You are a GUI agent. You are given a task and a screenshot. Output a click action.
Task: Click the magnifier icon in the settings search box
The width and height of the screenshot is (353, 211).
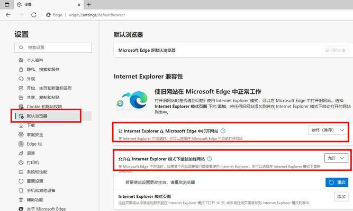tap(21, 47)
